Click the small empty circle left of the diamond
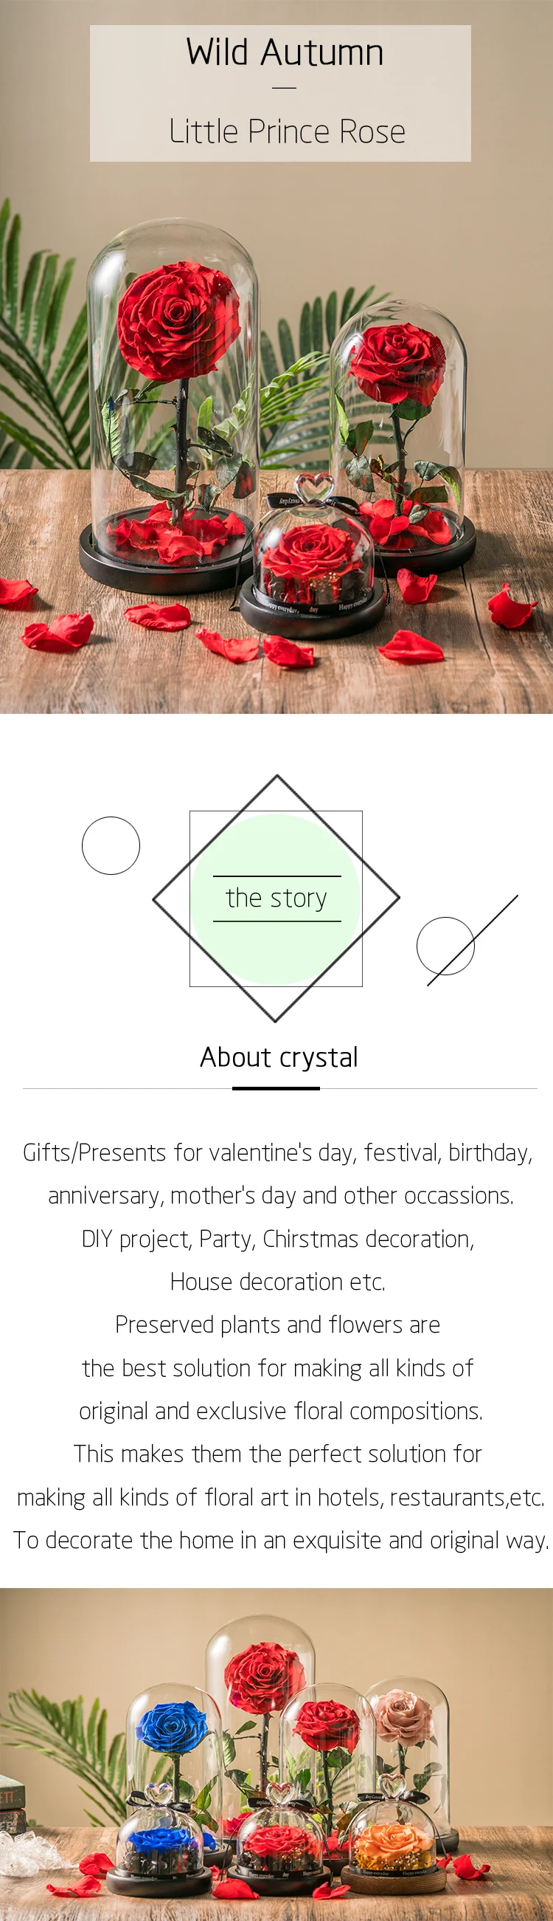553x1921 pixels. coord(111,845)
